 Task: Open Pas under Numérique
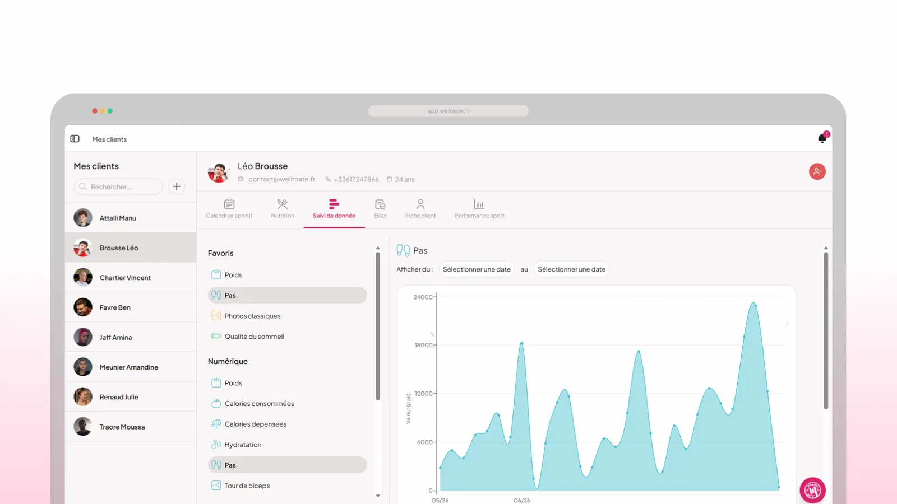[287, 465]
